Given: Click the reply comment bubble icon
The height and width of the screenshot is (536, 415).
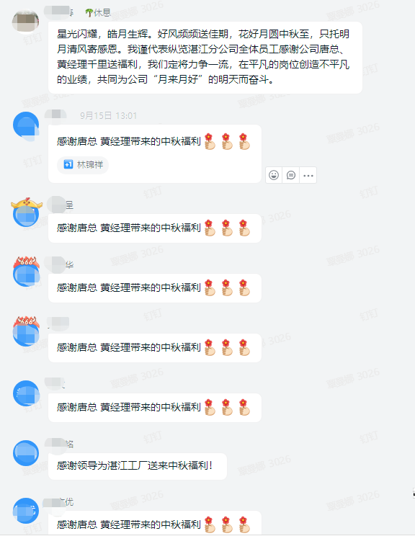Looking at the screenshot, I should (x=291, y=175).
